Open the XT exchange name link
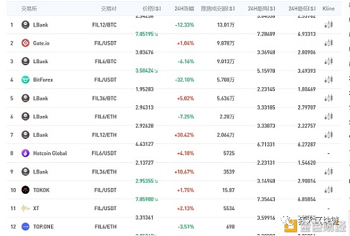 pyautogui.click(x=36, y=208)
